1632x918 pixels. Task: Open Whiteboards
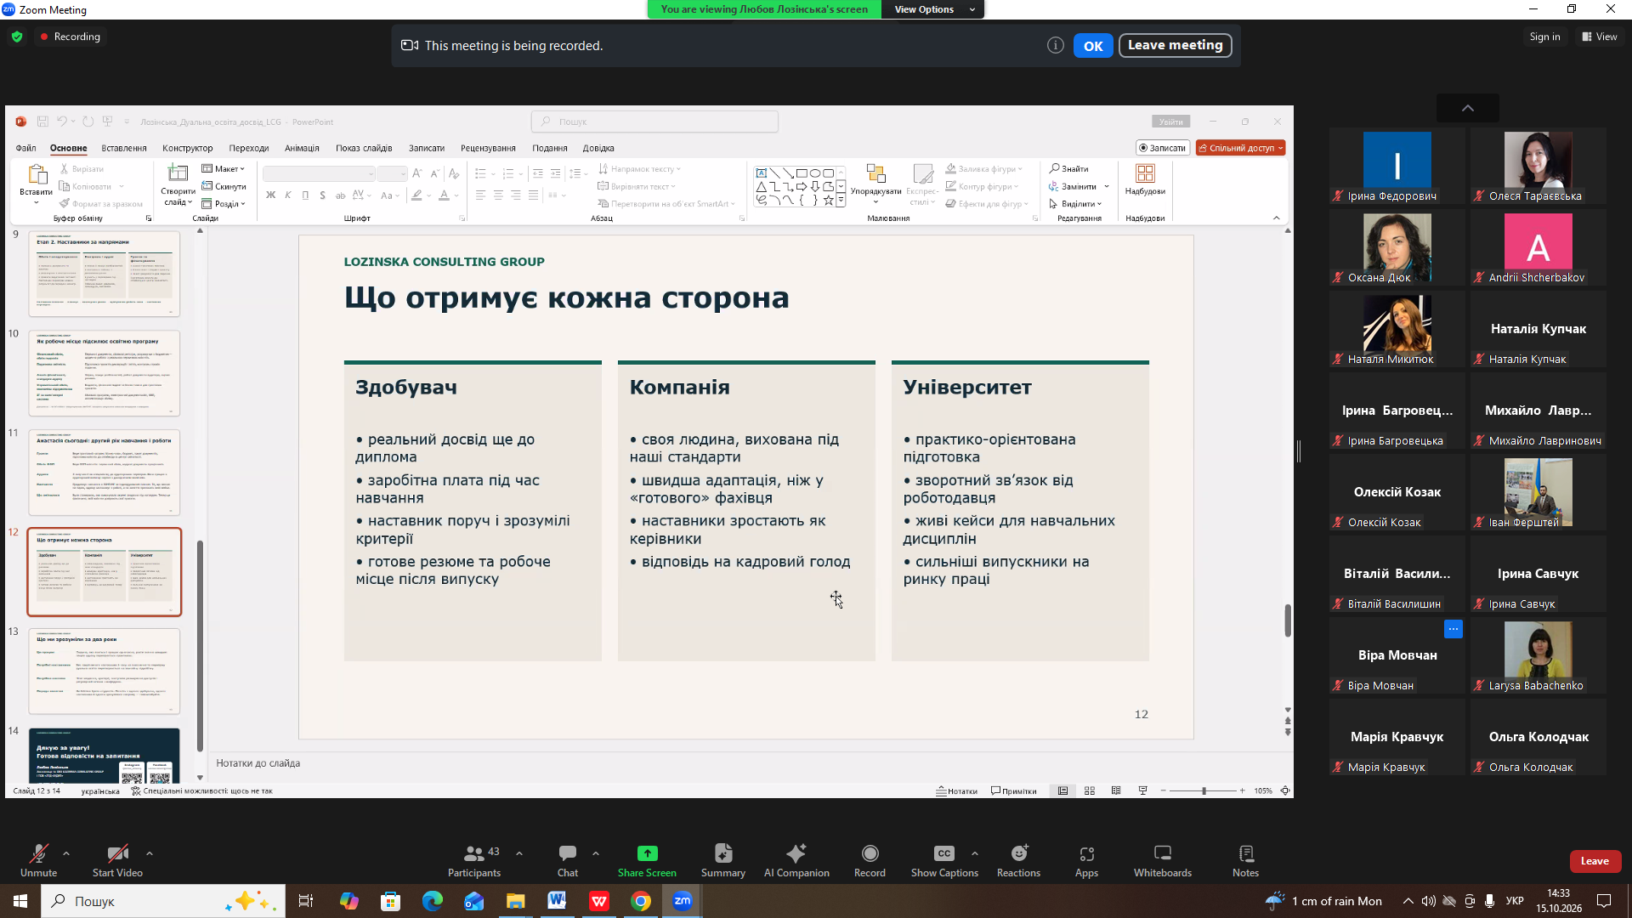(1162, 860)
